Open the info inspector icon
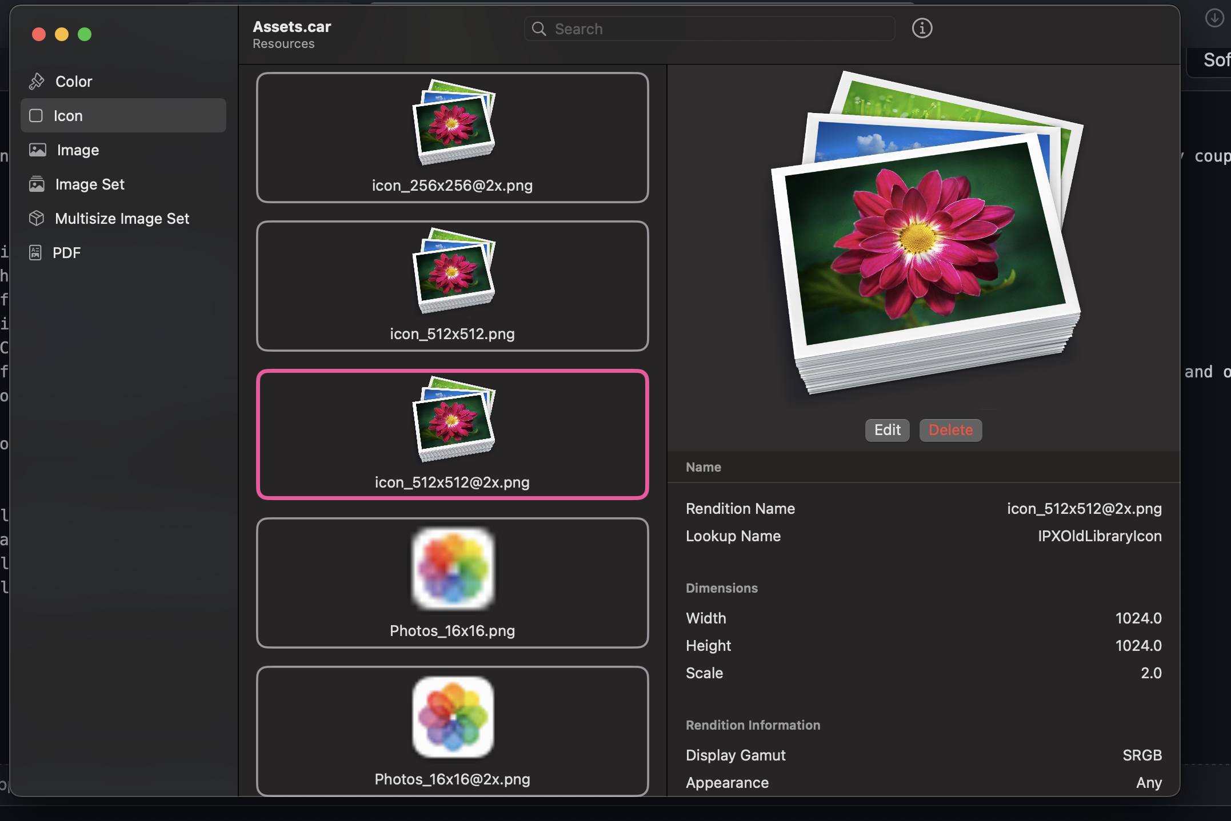1231x821 pixels. tap(922, 28)
